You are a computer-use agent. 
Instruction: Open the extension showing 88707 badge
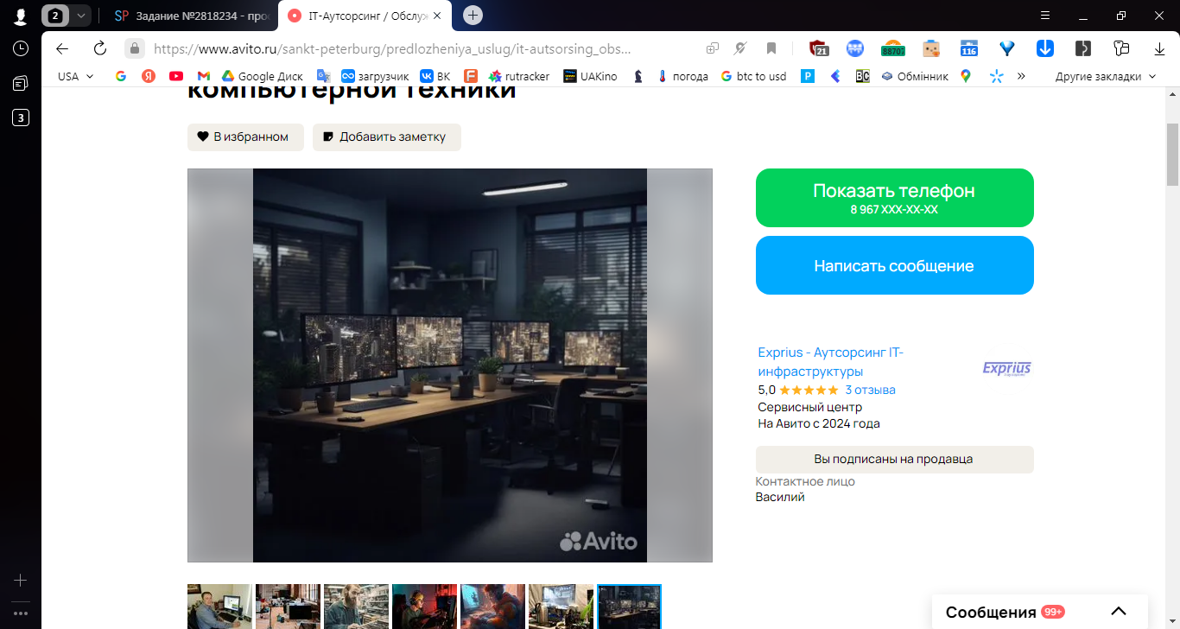[x=892, y=48]
